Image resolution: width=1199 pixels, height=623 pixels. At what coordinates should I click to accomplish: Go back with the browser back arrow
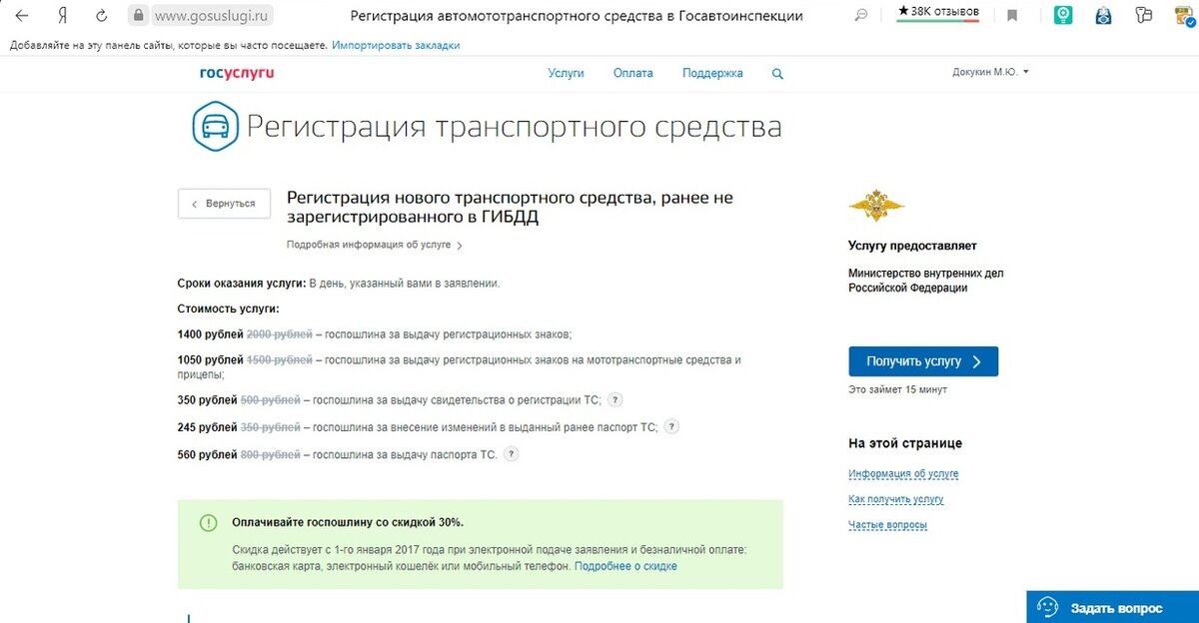[22, 16]
